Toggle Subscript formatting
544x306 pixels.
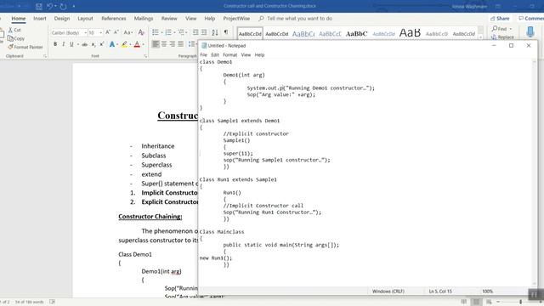[x=93, y=44]
